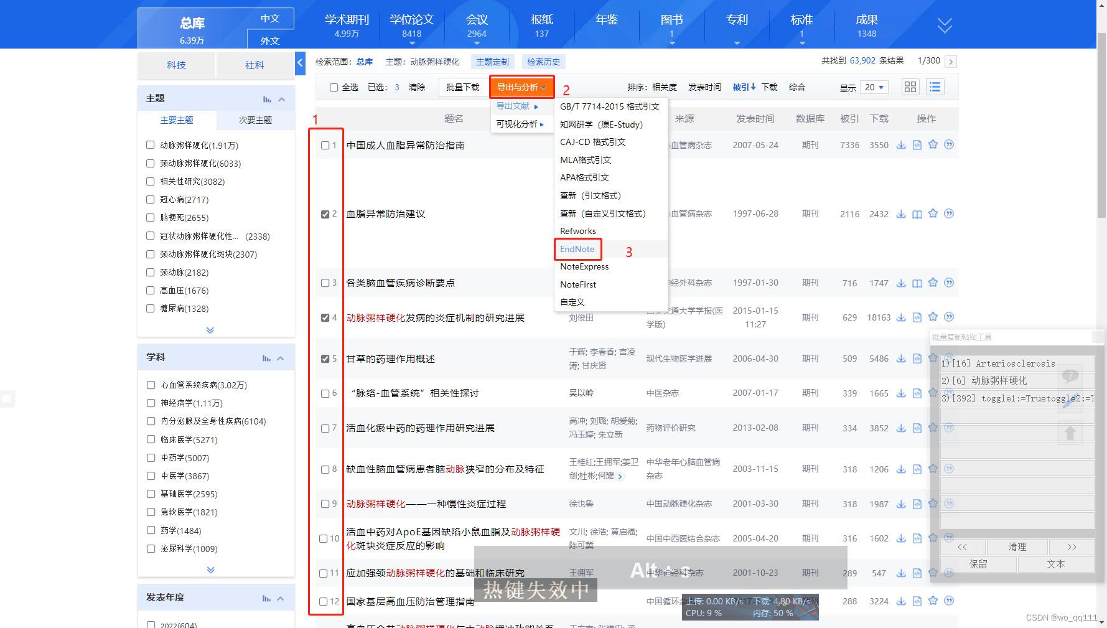Open the display count 20 dropdown
This screenshot has width=1107, height=628.
click(x=874, y=87)
